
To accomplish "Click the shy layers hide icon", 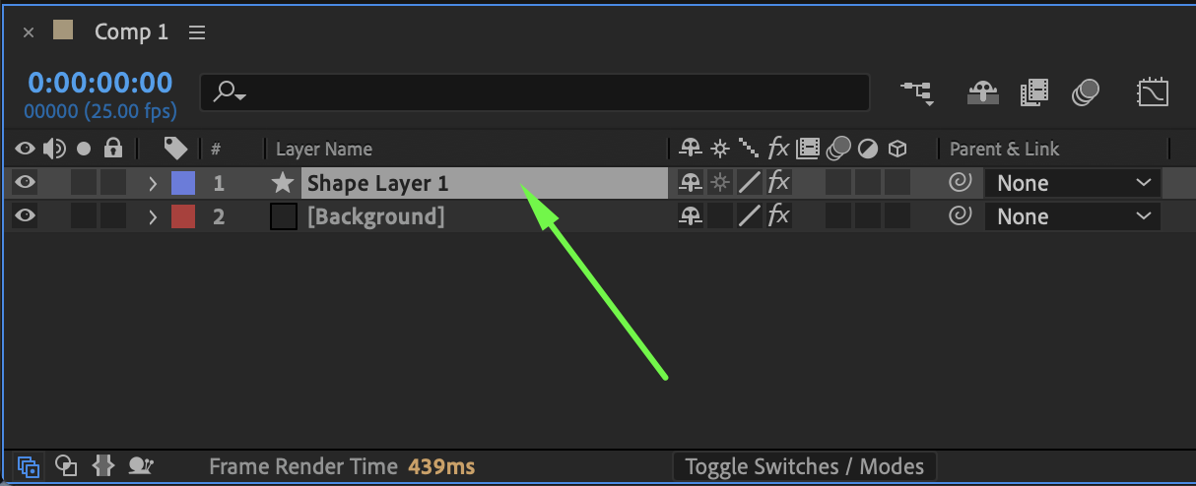I will coord(983,93).
